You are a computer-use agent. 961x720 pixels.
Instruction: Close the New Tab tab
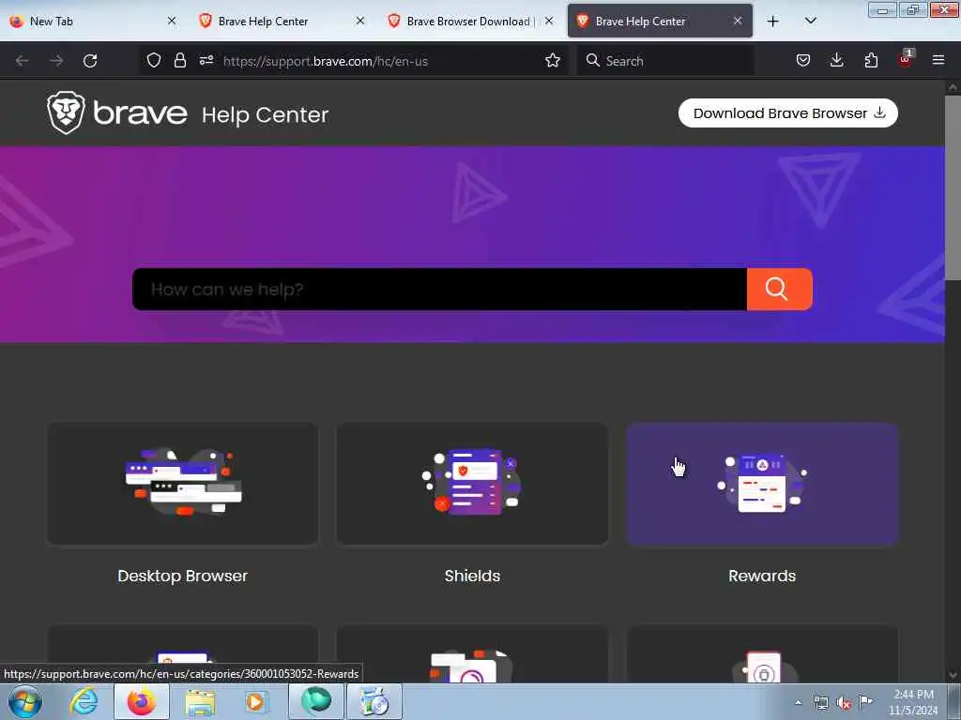point(172,21)
